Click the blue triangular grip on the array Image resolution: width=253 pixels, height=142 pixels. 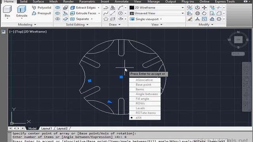pos(110,102)
